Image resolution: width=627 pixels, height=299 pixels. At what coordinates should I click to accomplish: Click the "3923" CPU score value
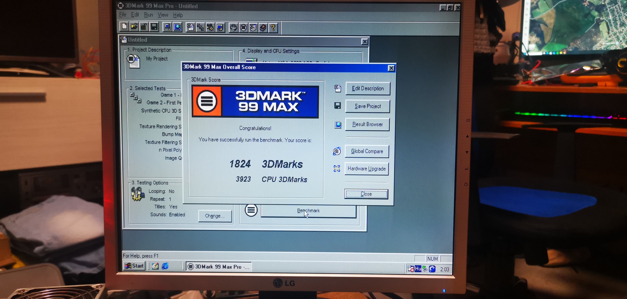[x=243, y=179]
